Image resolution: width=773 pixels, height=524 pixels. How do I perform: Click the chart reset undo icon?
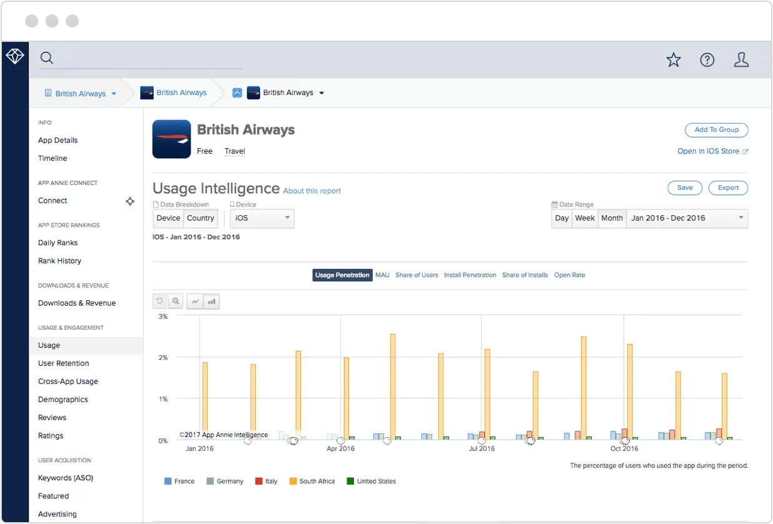coord(160,301)
